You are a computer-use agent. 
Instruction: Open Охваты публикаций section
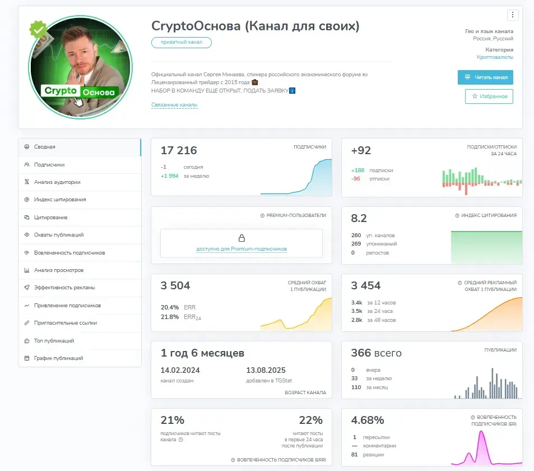80,235
